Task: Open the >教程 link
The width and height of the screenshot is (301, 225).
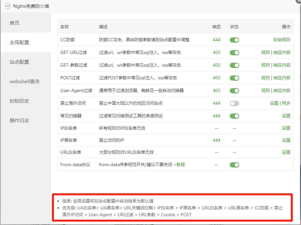Action: tap(179, 165)
